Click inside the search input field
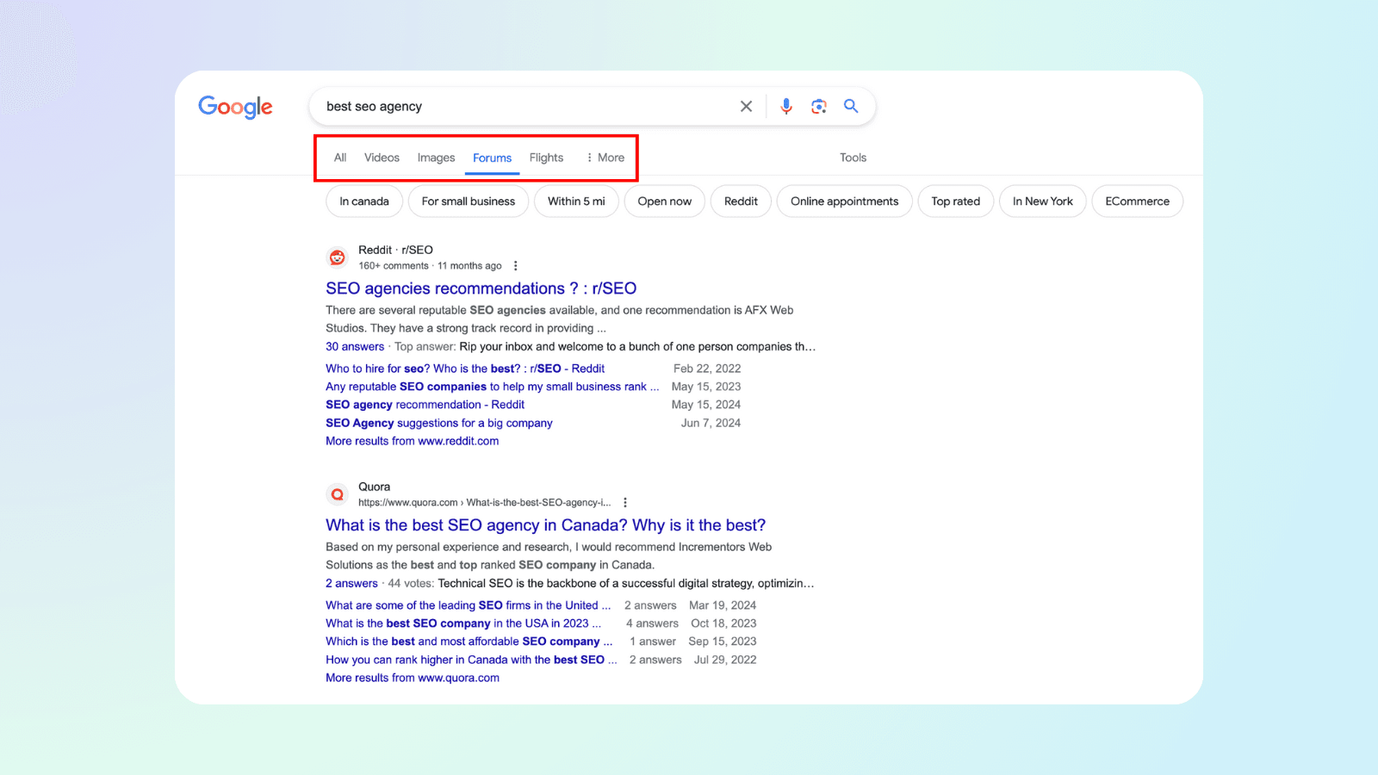1378x775 pixels. [x=517, y=107]
